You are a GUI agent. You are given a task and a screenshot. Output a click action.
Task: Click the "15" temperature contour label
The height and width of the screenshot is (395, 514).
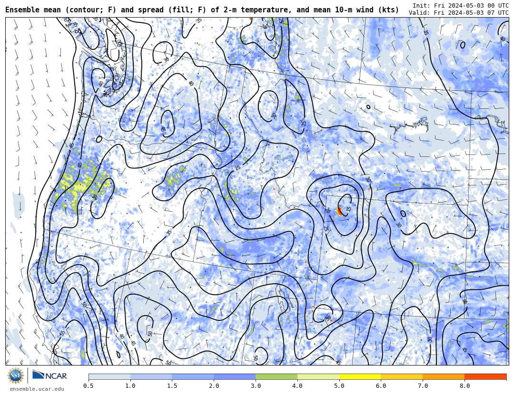[349, 209]
